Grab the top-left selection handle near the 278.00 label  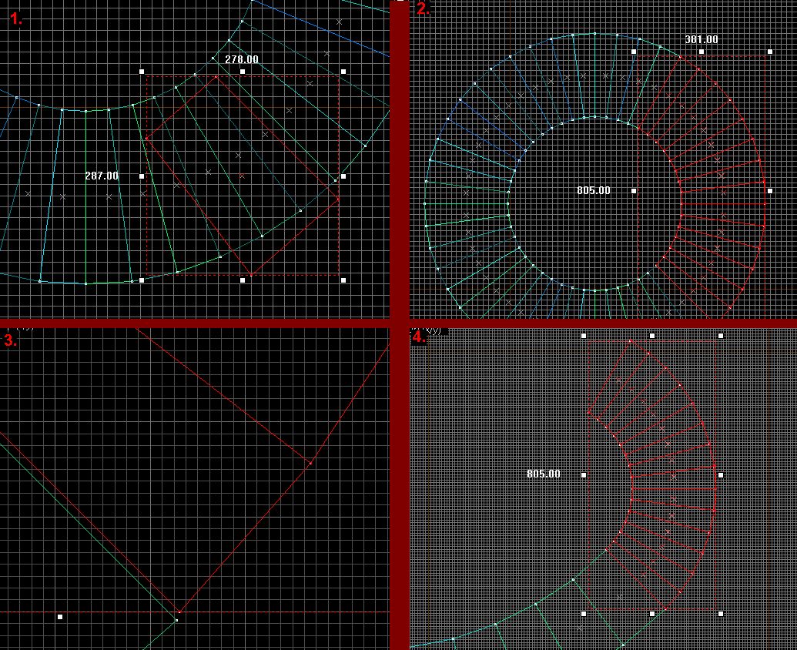(x=142, y=72)
